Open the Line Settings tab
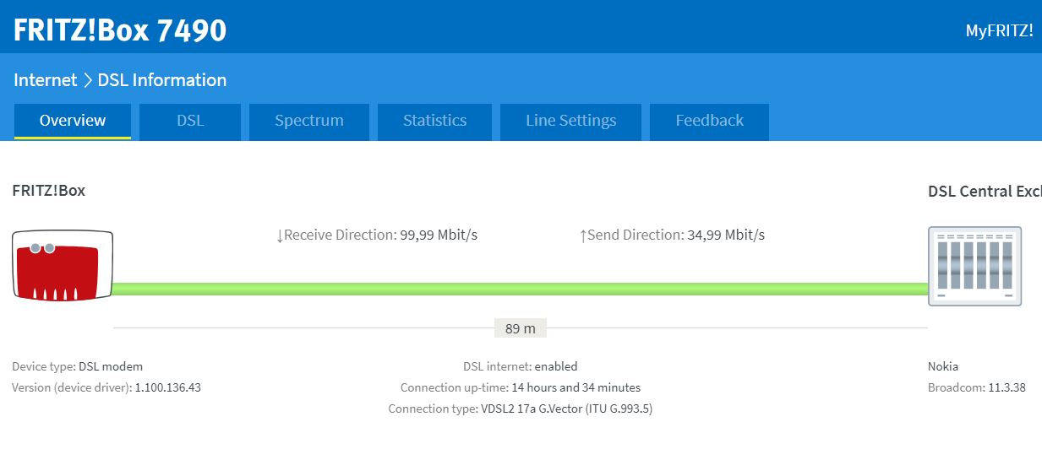Image resolution: width=1042 pixels, height=460 pixels. [x=570, y=121]
